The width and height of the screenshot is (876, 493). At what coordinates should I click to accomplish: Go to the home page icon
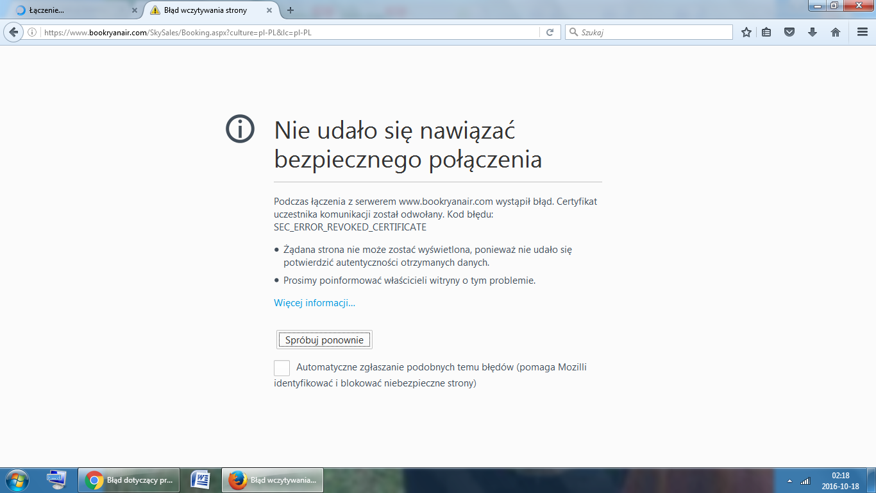pyautogui.click(x=836, y=32)
